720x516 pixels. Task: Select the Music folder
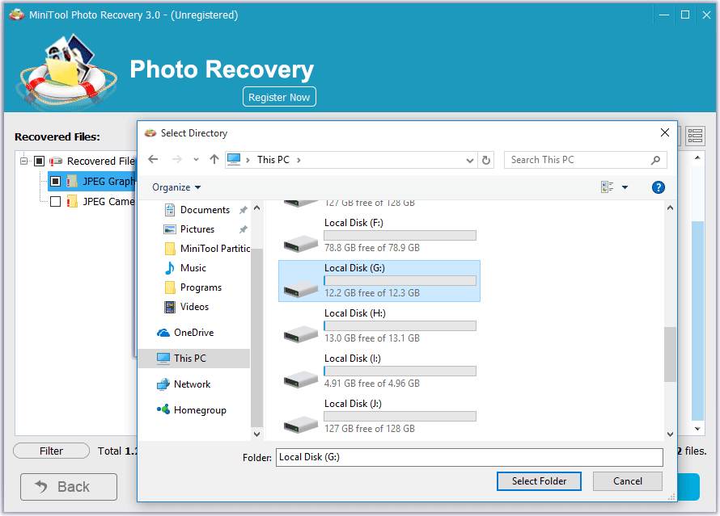click(x=193, y=267)
